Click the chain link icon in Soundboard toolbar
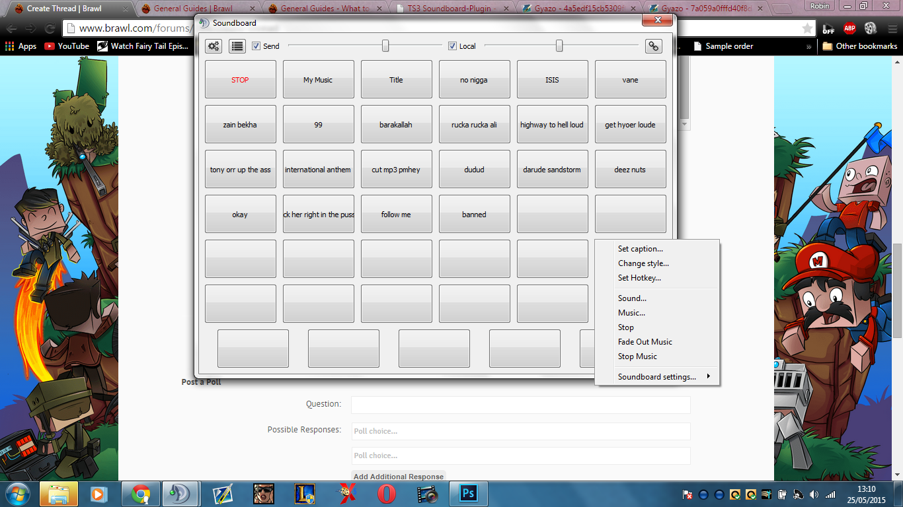 (x=653, y=46)
